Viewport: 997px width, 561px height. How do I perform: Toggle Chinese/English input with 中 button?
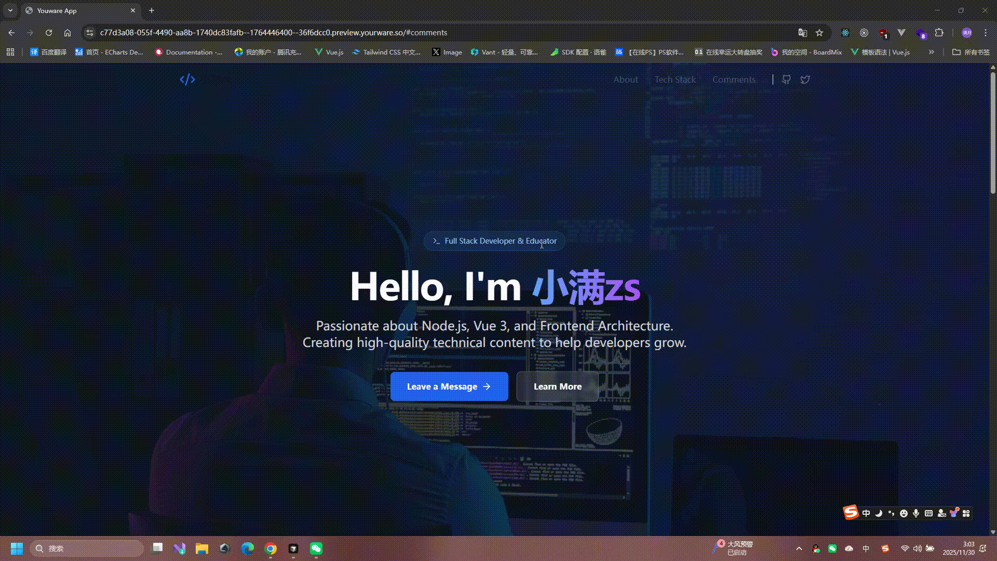[x=866, y=513]
